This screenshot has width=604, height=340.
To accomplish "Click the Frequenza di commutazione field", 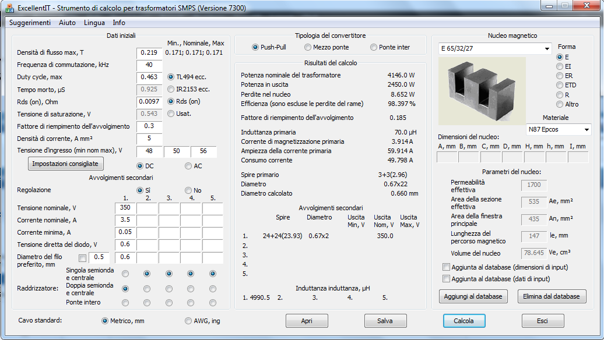I will click(x=149, y=65).
